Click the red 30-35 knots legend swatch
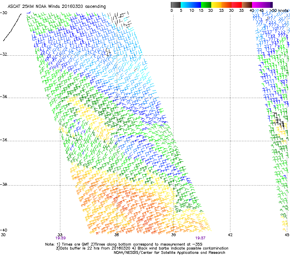This screenshot has height=255, width=290. [237, 5]
